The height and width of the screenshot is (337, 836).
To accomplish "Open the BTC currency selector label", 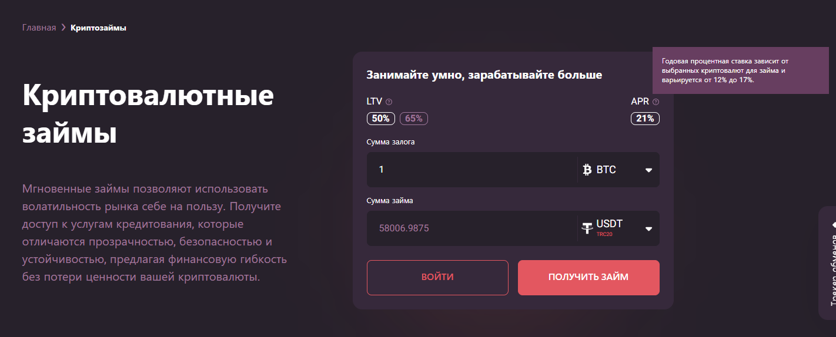I will [606, 170].
